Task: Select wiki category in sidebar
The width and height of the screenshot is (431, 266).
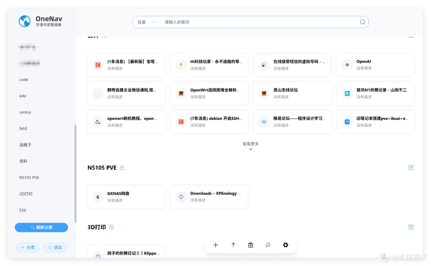Action: (x=22, y=96)
